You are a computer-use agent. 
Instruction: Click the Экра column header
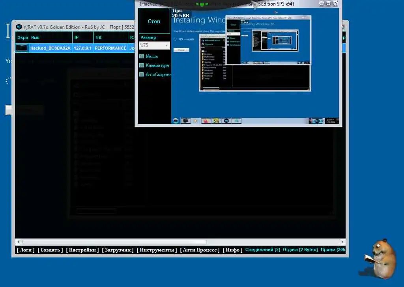point(22,37)
